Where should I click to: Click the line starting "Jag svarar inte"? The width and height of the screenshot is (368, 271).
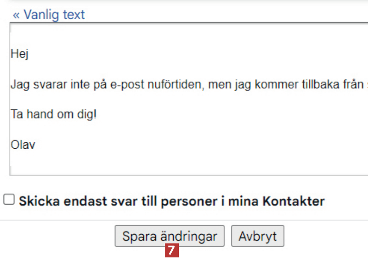[x=120, y=85]
